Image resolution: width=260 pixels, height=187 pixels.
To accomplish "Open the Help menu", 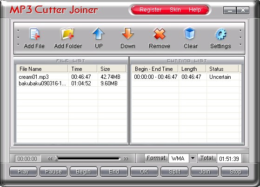I will [x=195, y=10].
